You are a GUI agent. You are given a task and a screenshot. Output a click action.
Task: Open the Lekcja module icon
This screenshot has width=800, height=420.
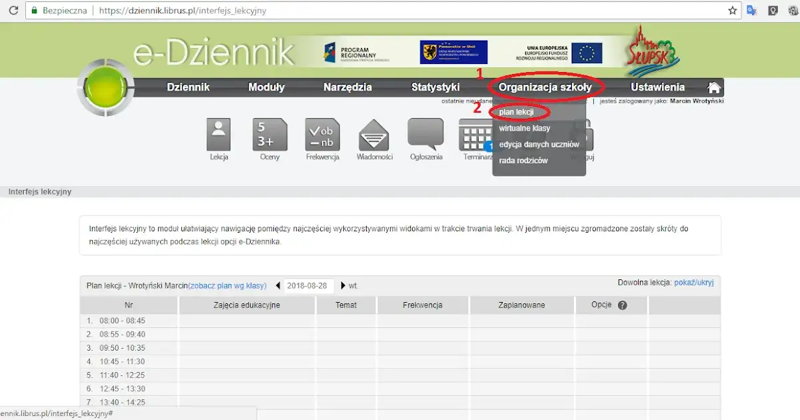(218, 133)
